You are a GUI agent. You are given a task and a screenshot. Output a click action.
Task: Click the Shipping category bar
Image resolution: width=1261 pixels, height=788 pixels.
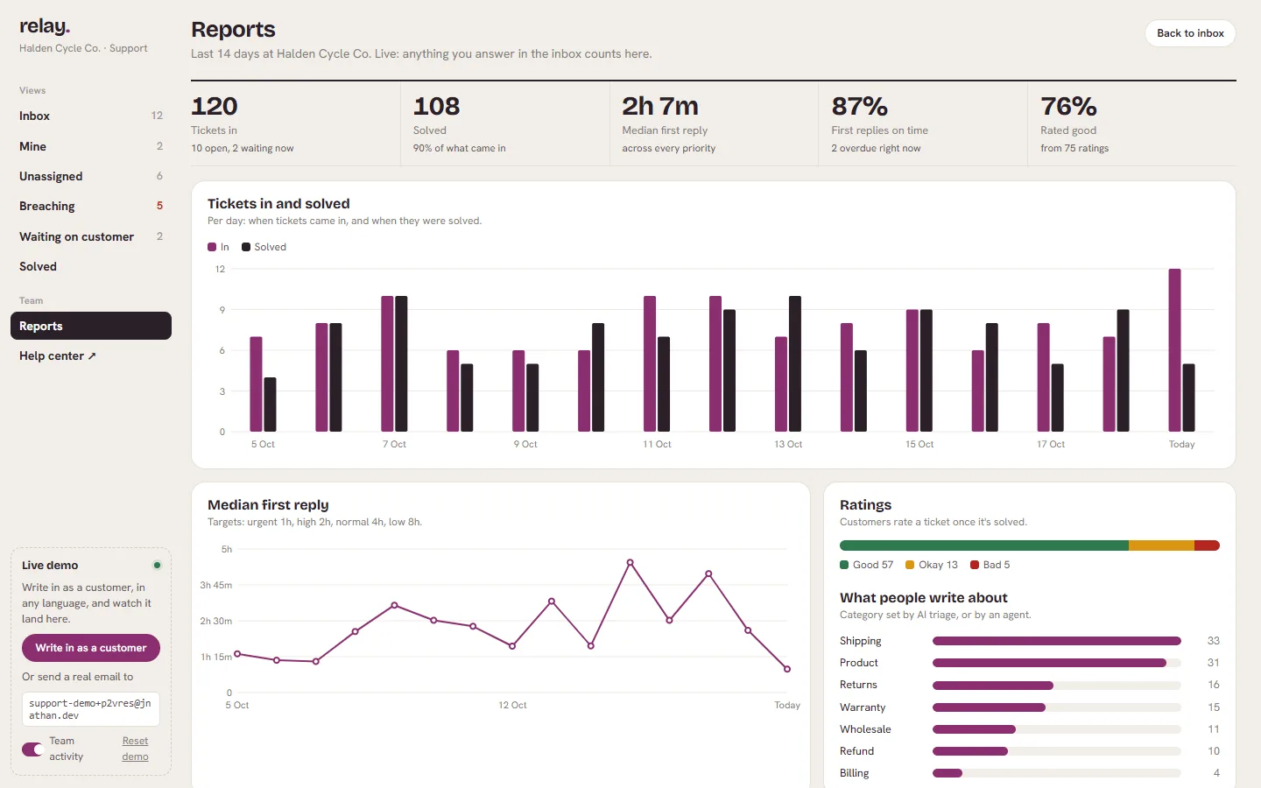click(x=1057, y=641)
